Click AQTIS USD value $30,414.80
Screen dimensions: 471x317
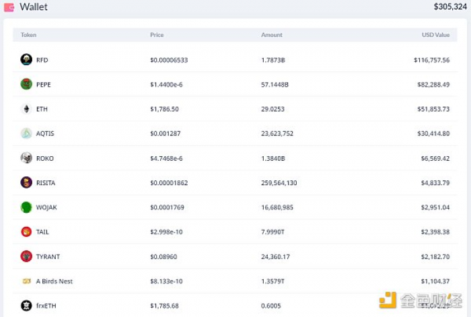433,133
